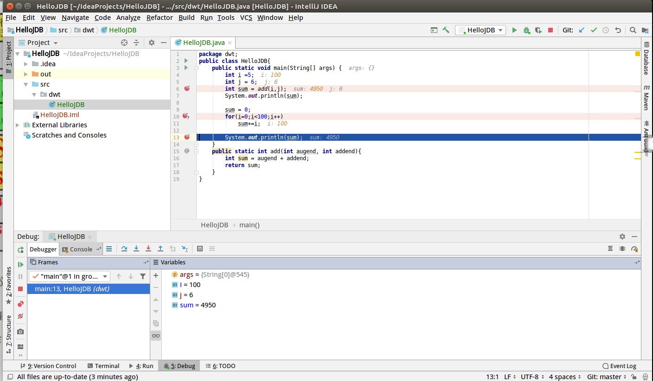
Task: Click Git: master branch widget
Action: click(x=607, y=377)
